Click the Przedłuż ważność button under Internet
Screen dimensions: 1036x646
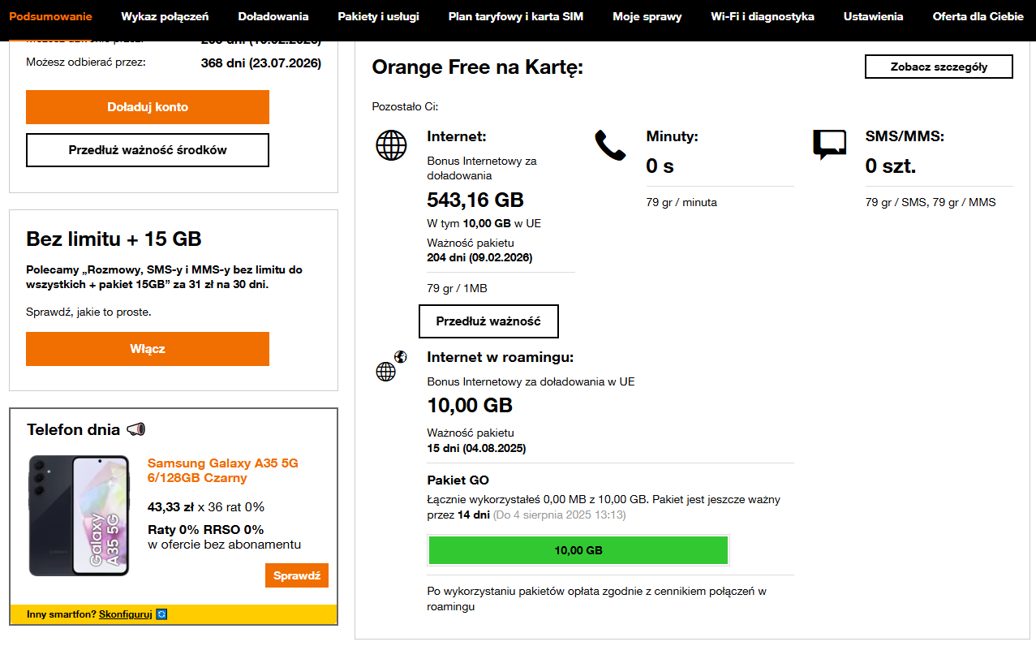pos(488,321)
